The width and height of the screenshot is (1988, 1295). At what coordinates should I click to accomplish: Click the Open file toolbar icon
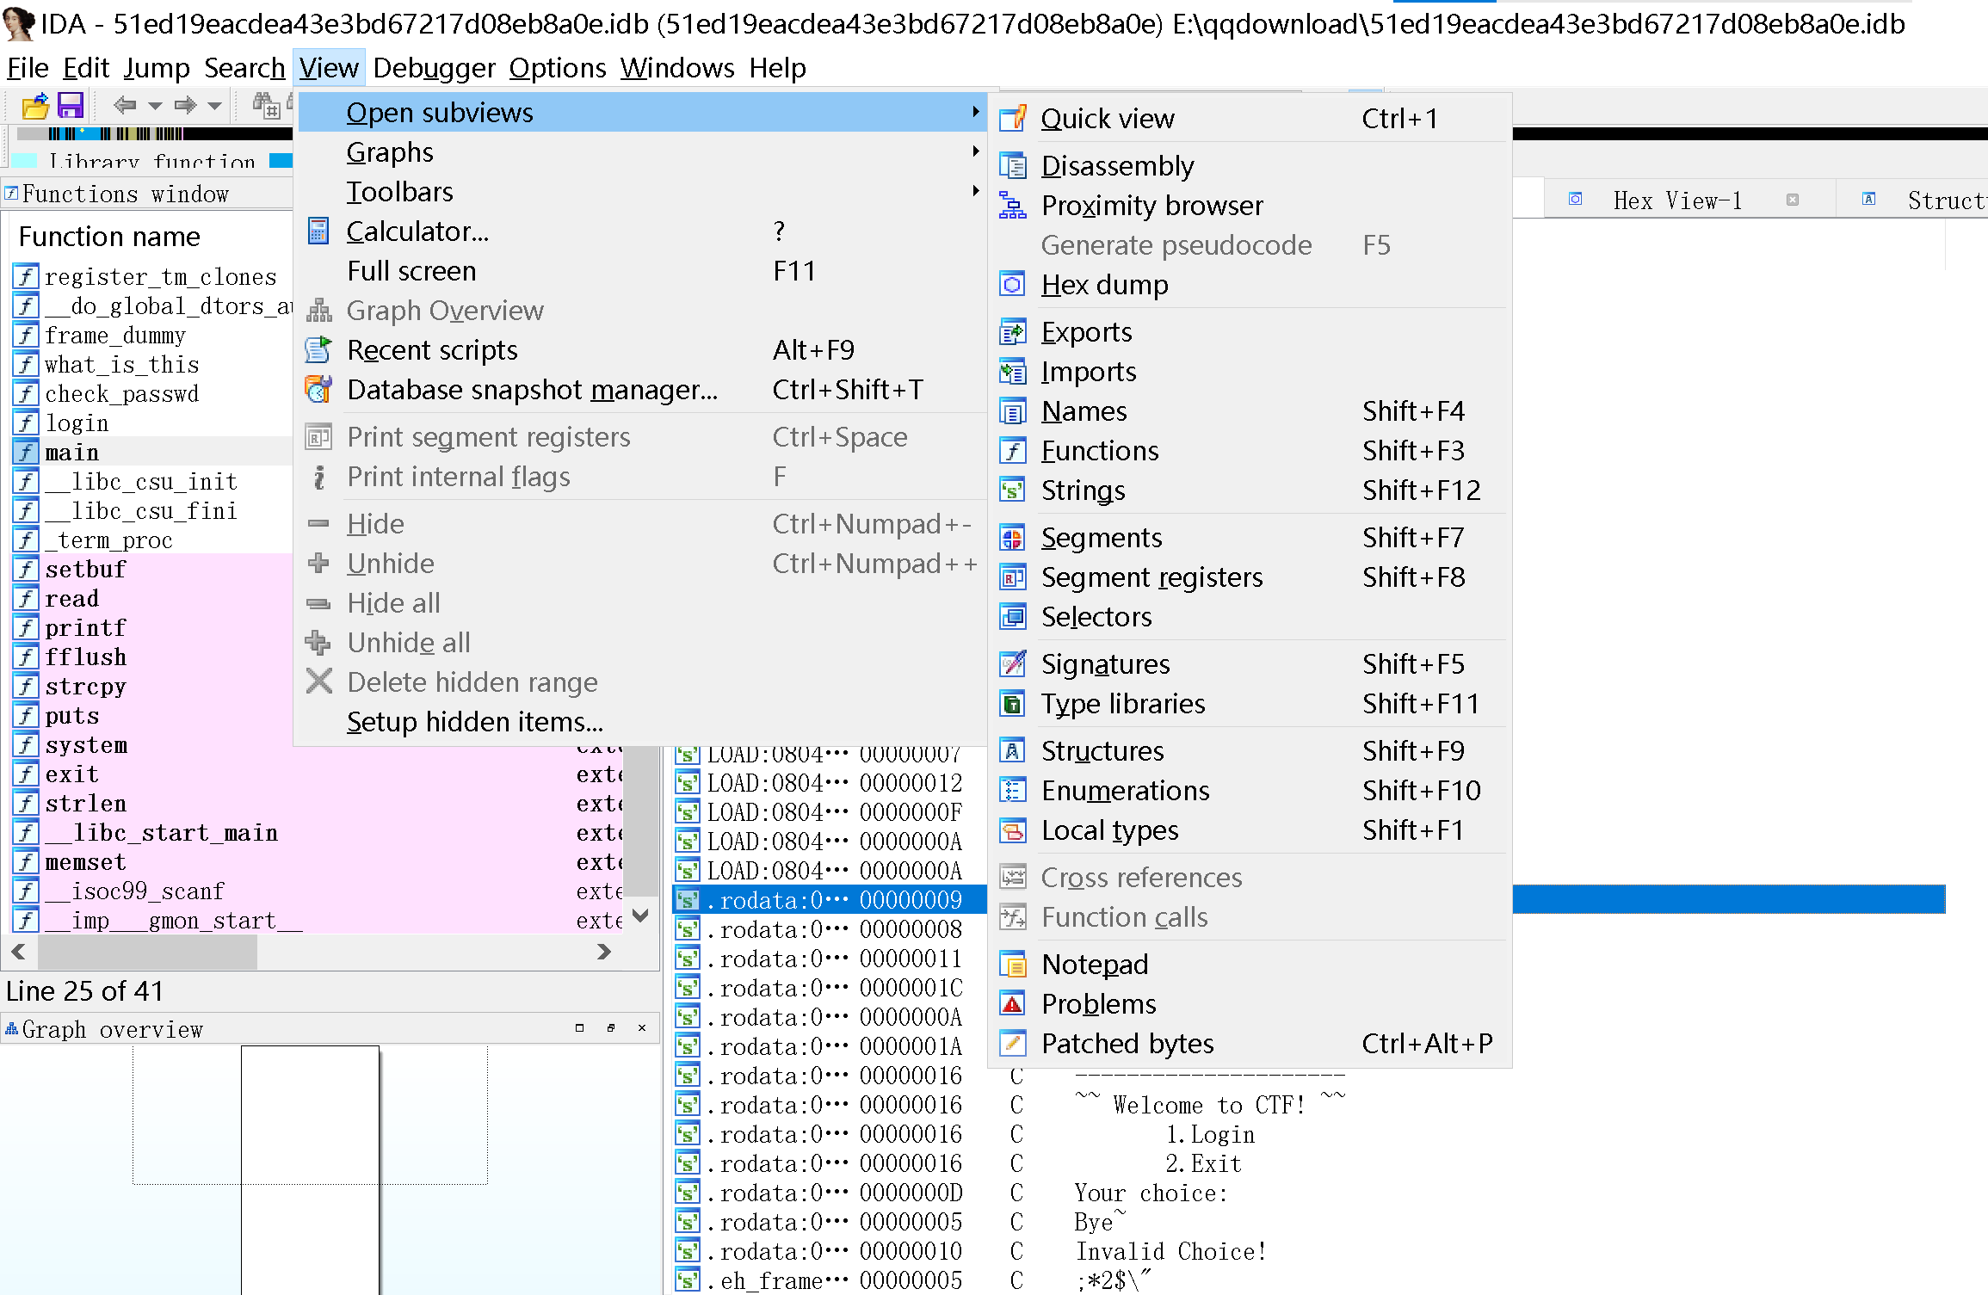[35, 106]
